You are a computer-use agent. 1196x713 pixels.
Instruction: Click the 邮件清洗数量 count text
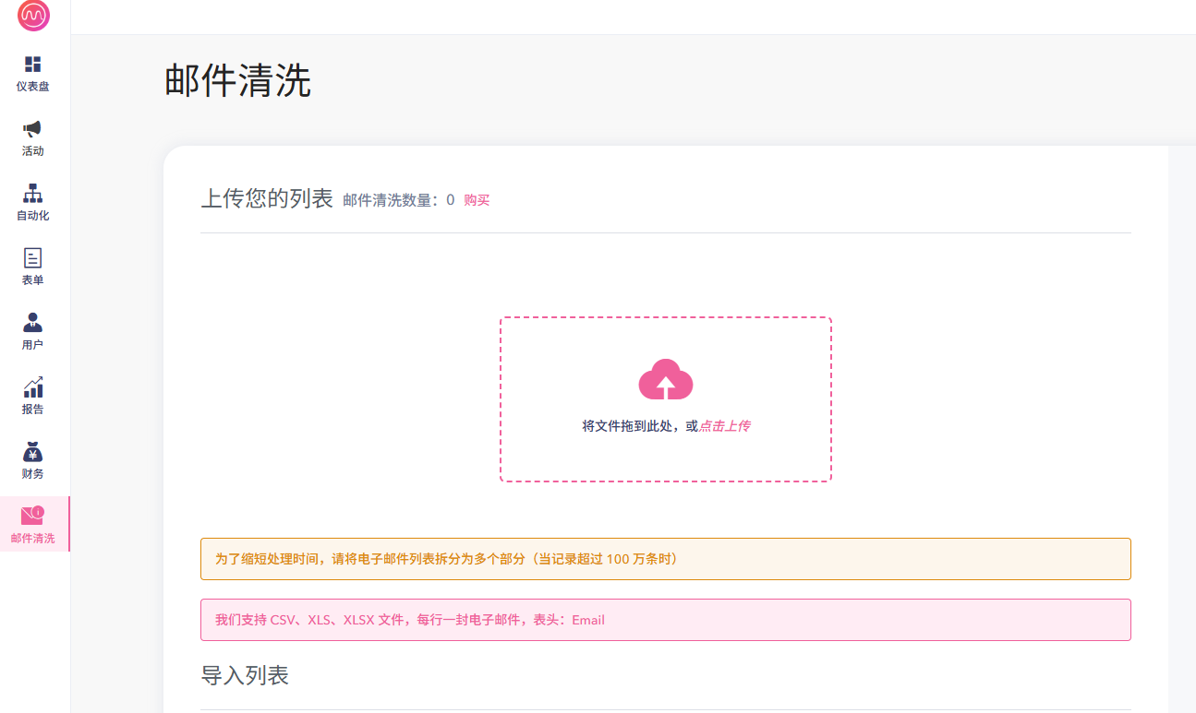point(398,200)
